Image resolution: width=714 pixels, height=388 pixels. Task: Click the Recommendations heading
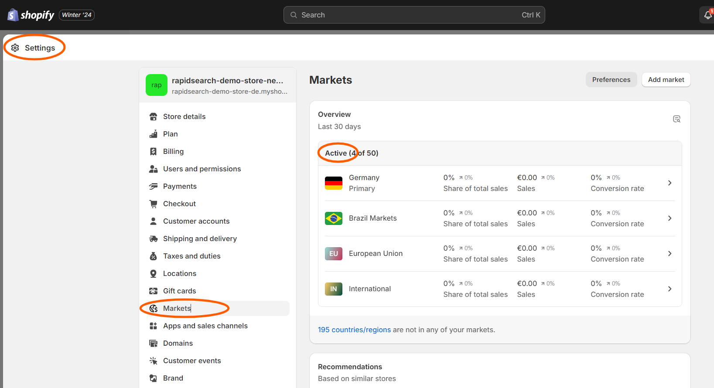pos(350,367)
